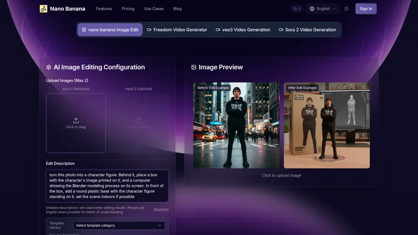Expand the Select template category dropdown

pos(119,225)
